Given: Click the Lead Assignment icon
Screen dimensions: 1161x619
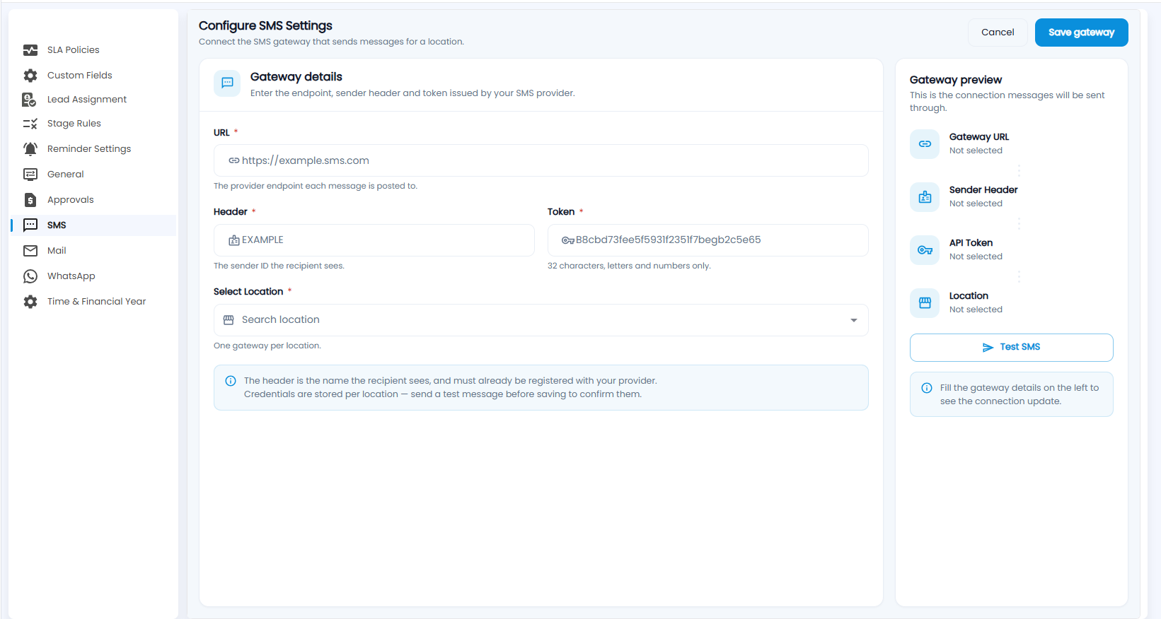Looking at the screenshot, I should (30, 100).
